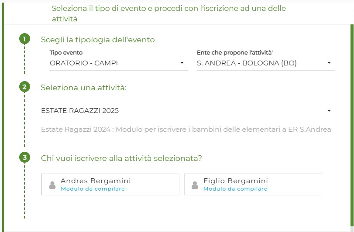The width and height of the screenshot is (354, 232).
Task: Click the step 1 number badge
Action: (x=24, y=39)
